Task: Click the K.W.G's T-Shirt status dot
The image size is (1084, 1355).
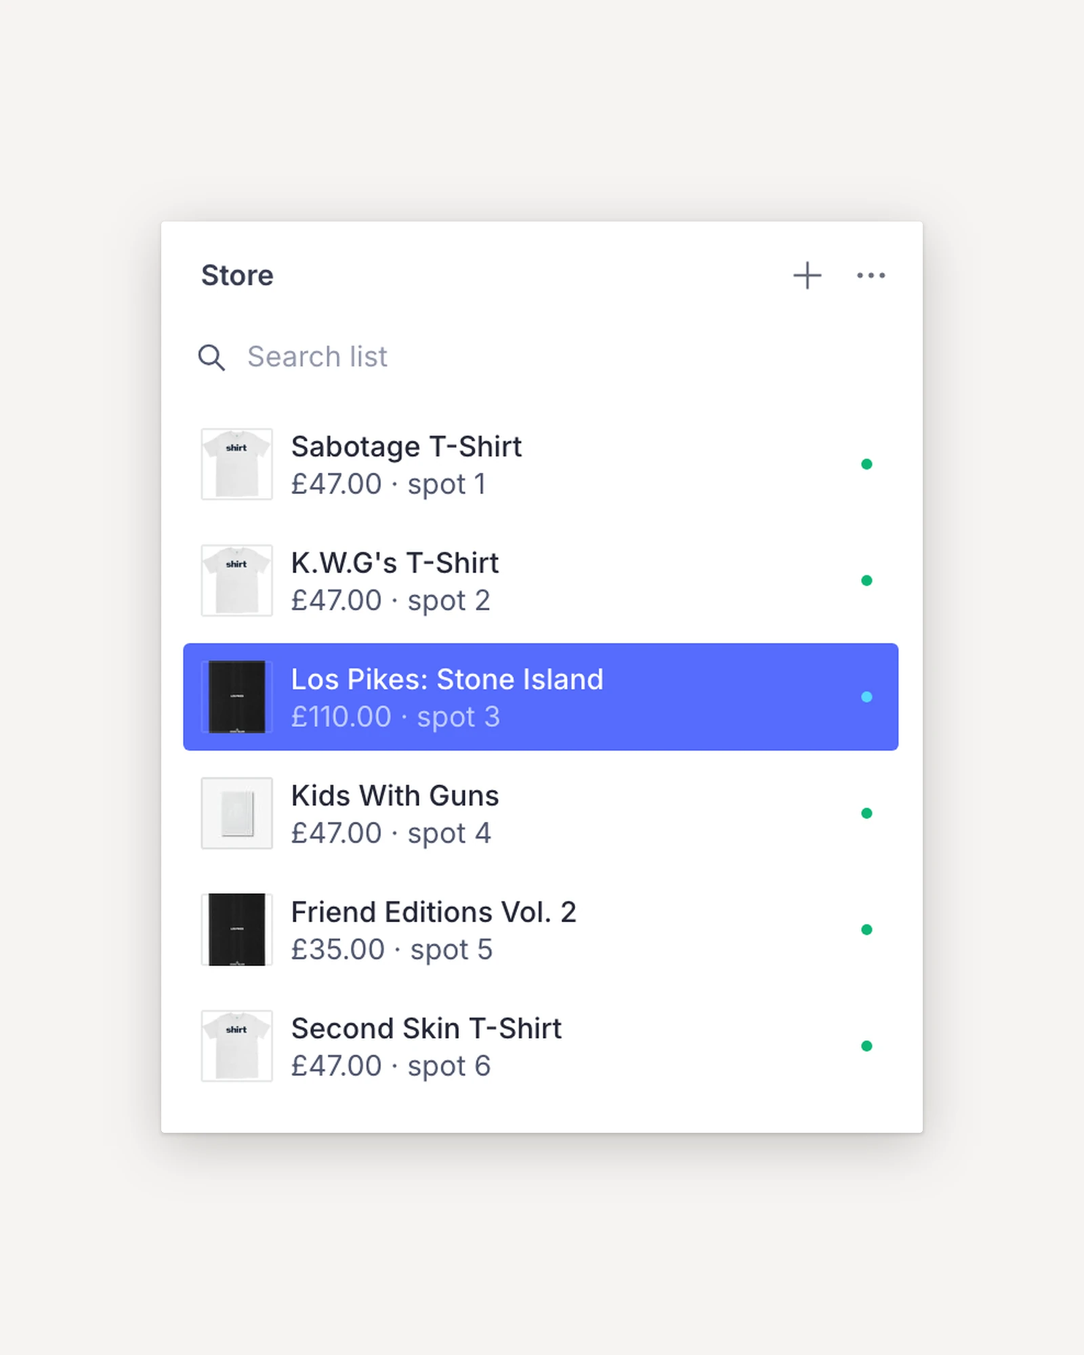Action: point(867,581)
